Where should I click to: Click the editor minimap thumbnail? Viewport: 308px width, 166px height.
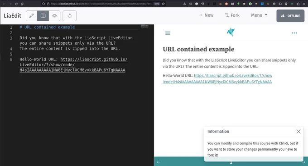pos(144,26)
